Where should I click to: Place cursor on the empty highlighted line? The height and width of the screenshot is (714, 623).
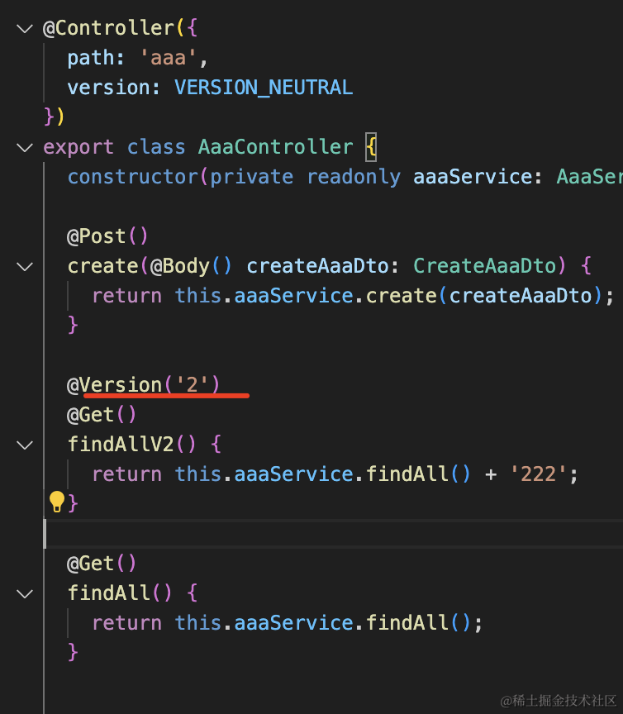[335, 533]
